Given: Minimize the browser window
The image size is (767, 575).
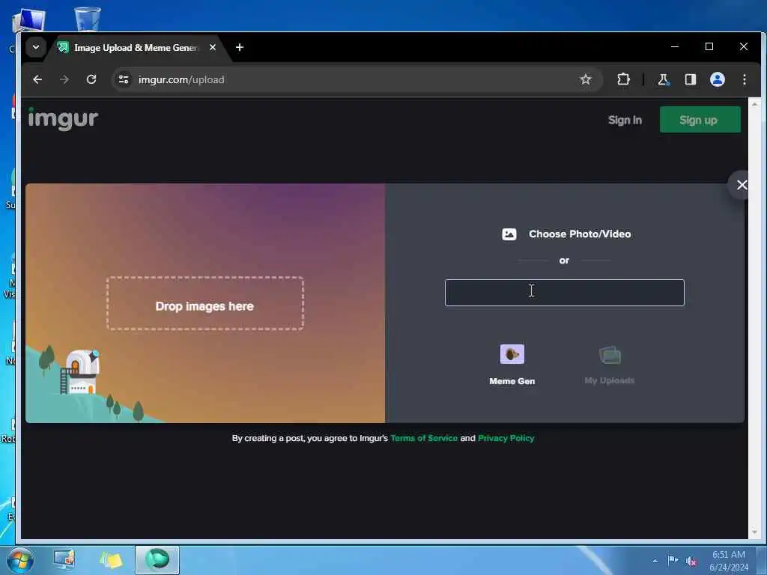Looking at the screenshot, I should [x=675, y=47].
